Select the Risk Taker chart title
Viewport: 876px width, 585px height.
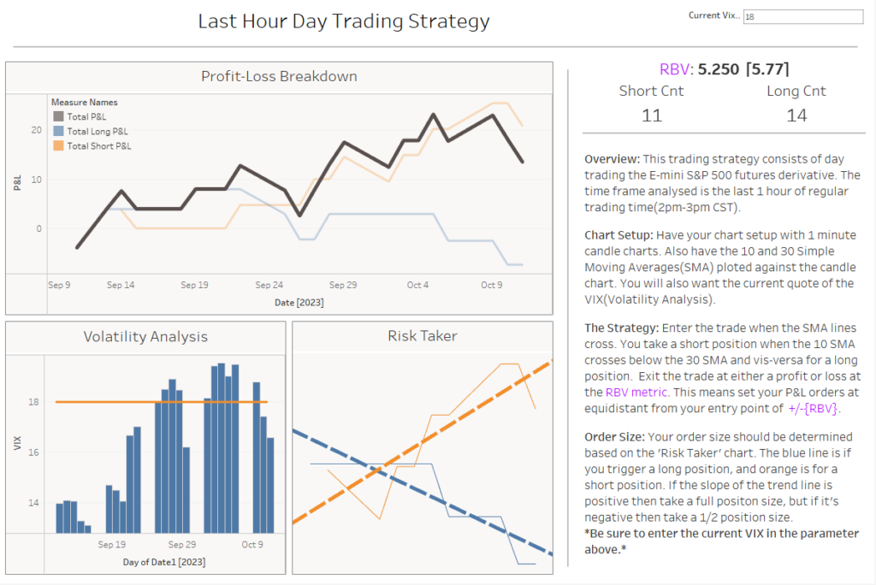(422, 335)
